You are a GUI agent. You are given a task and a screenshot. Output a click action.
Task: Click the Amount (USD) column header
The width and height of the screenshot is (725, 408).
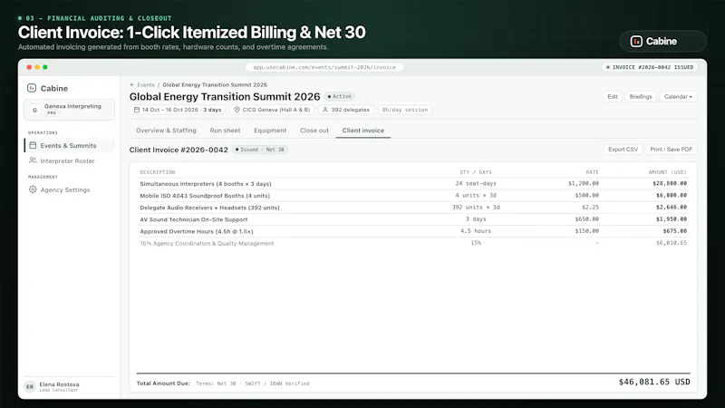tap(667, 172)
